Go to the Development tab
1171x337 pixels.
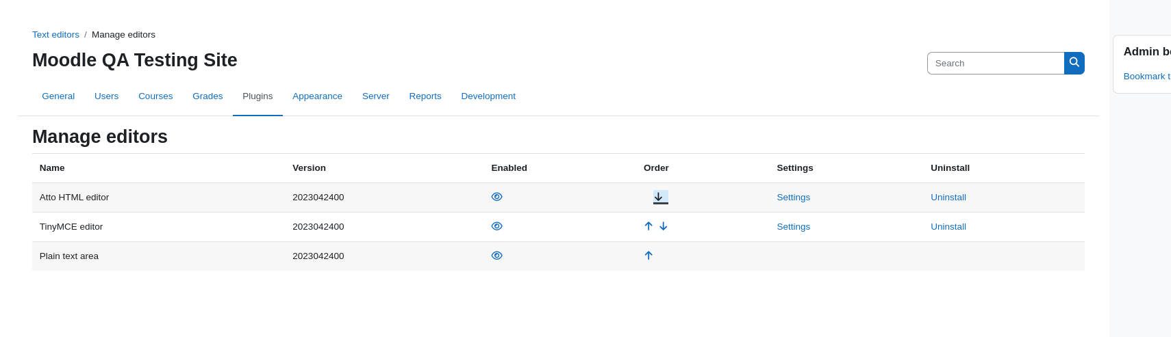[x=488, y=96]
